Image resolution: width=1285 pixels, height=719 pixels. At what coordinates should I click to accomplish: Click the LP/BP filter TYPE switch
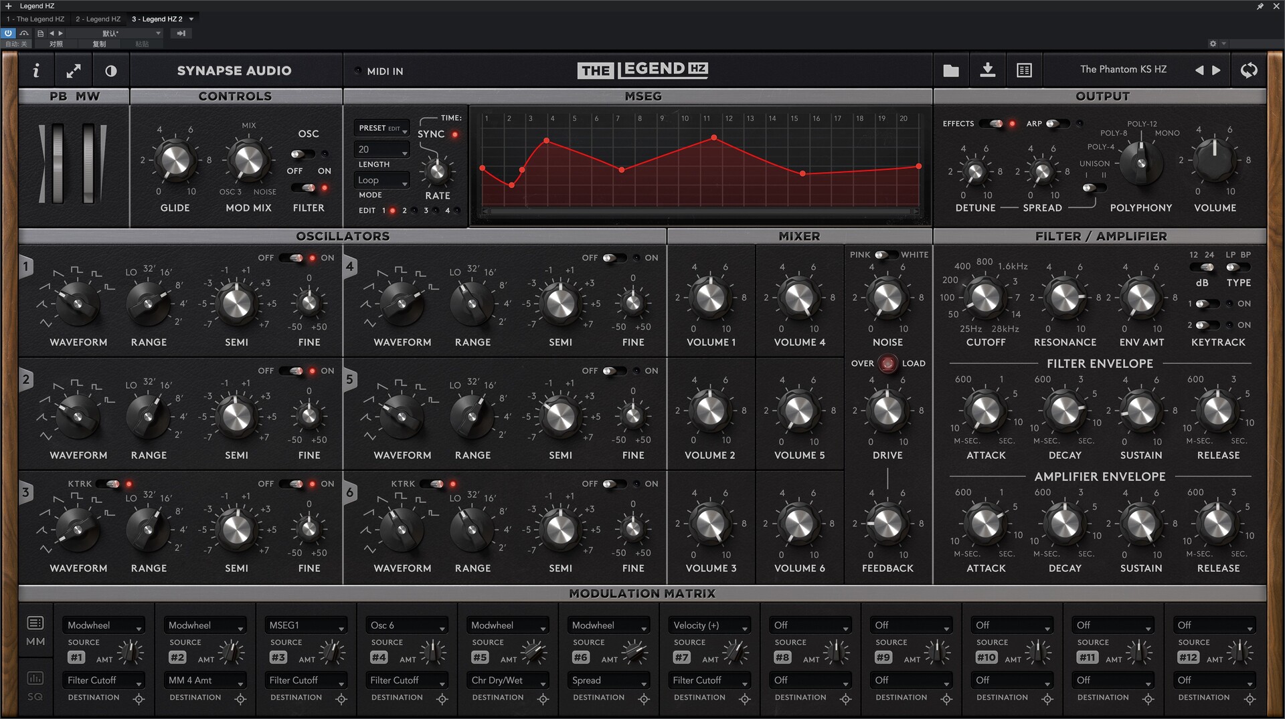coord(1238,268)
